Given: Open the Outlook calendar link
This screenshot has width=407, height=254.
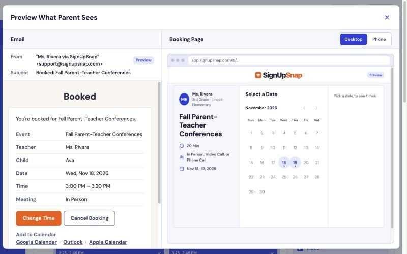Looking at the screenshot, I should point(73,242).
